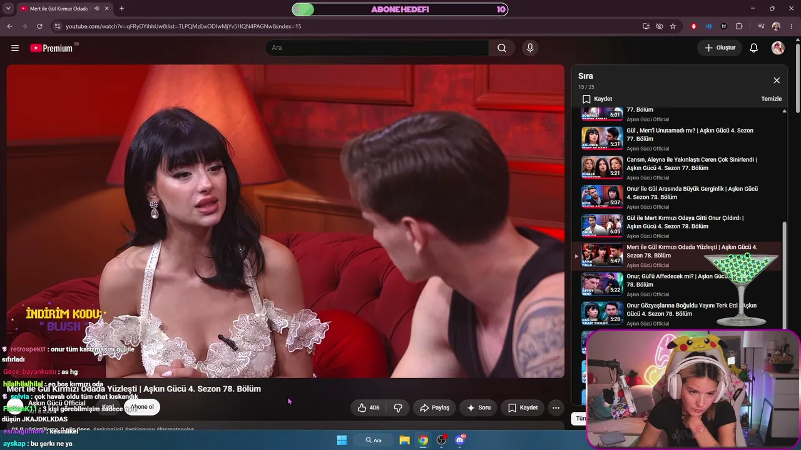Open thumbnail of 5:31 'Gül, Mert'i Unutamadı mı?' video
The height and width of the screenshot is (450, 801).
pyautogui.click(x=602, y=138)
